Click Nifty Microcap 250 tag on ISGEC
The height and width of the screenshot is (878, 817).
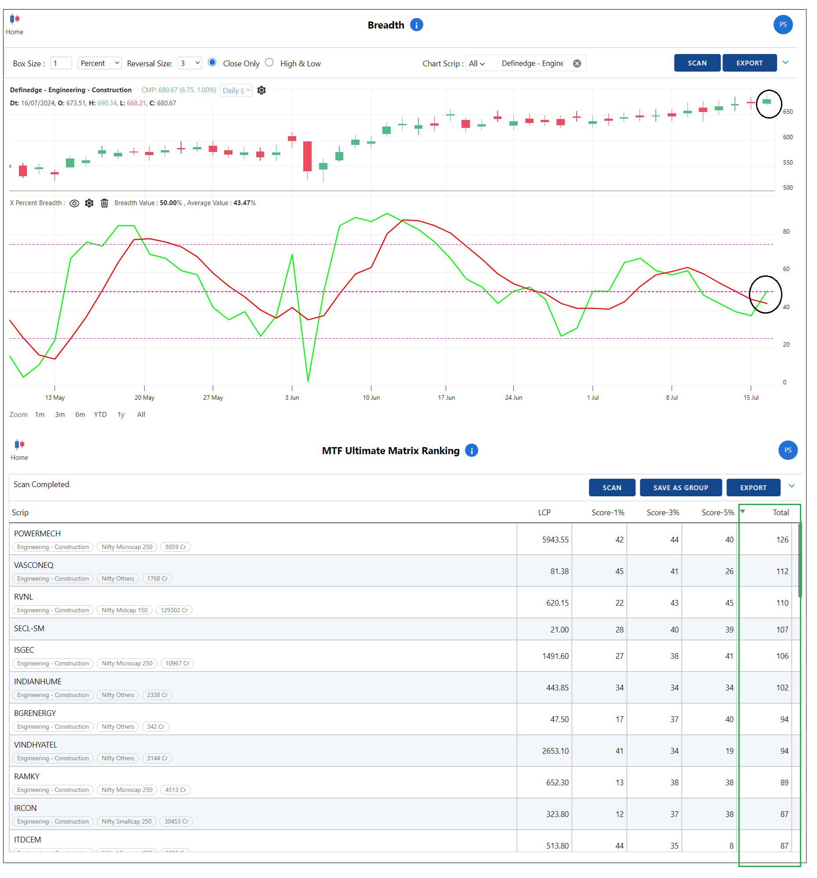point(127,663)
